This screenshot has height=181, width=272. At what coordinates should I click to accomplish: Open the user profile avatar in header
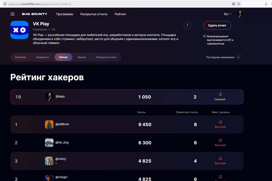click(x=240, y=14)
